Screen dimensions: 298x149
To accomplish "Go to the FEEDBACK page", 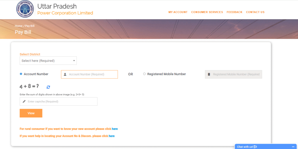I will (x=234, y=12).
